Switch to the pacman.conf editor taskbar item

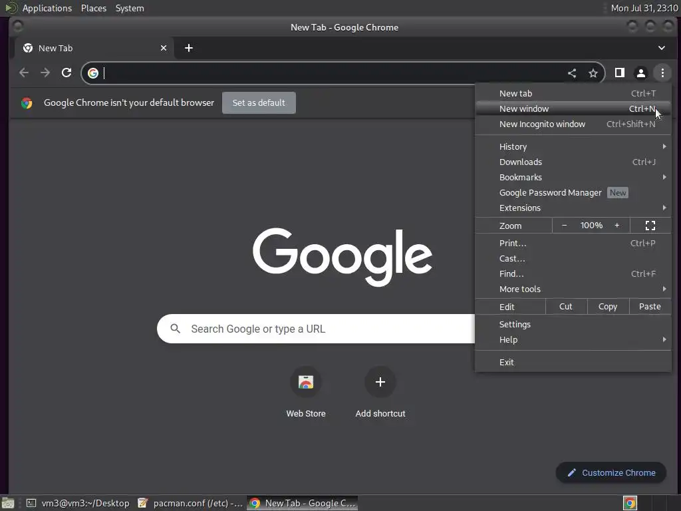pos(190,503)
